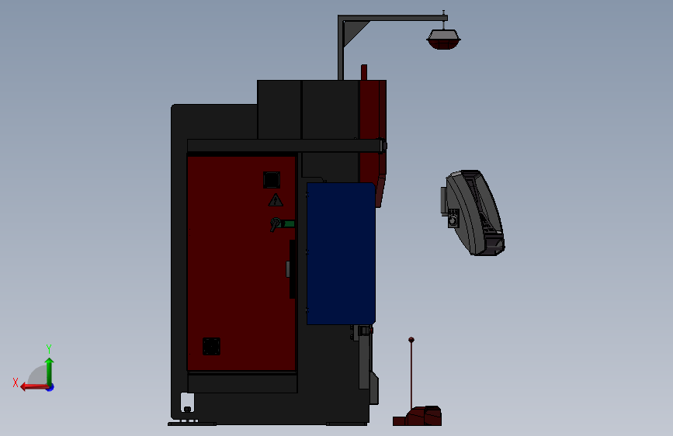Select the upper square vent on the red door
673x436 pixels.
coord(272,180)
